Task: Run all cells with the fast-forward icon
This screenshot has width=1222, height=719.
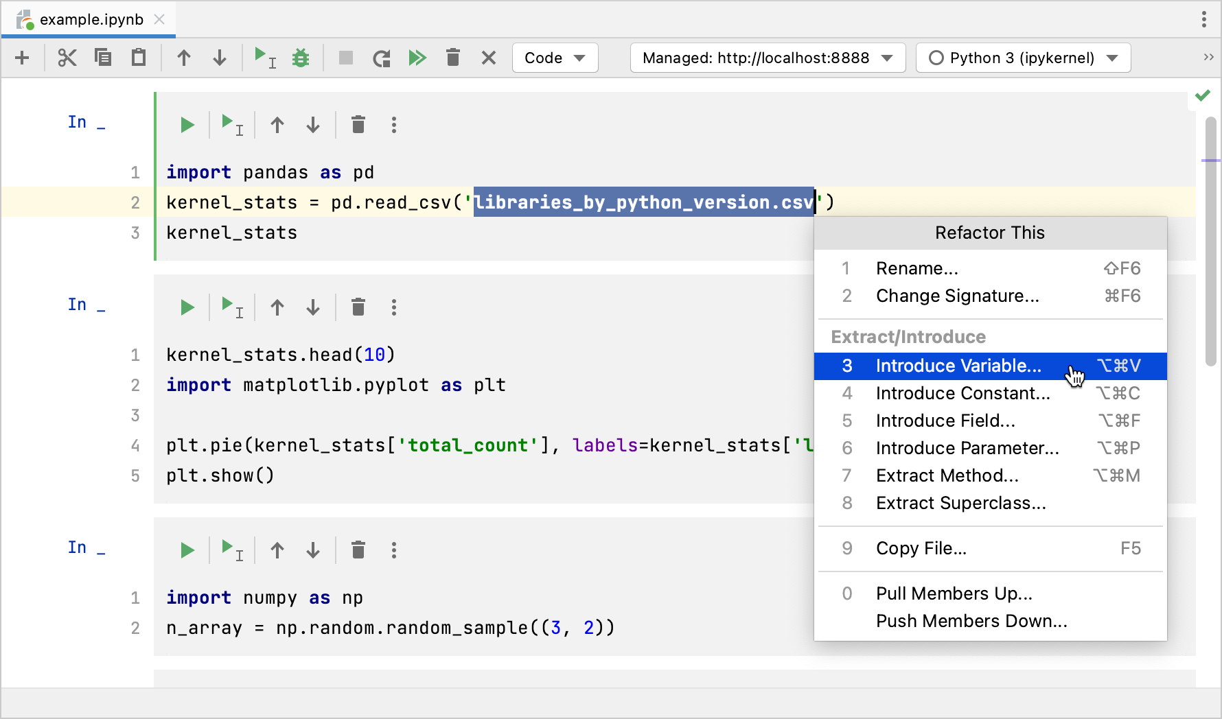Action: 418,58
